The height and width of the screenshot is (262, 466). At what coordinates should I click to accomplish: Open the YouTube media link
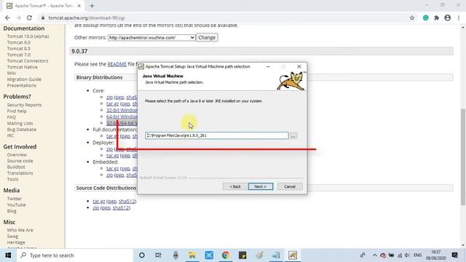click(x=16, y=205)
